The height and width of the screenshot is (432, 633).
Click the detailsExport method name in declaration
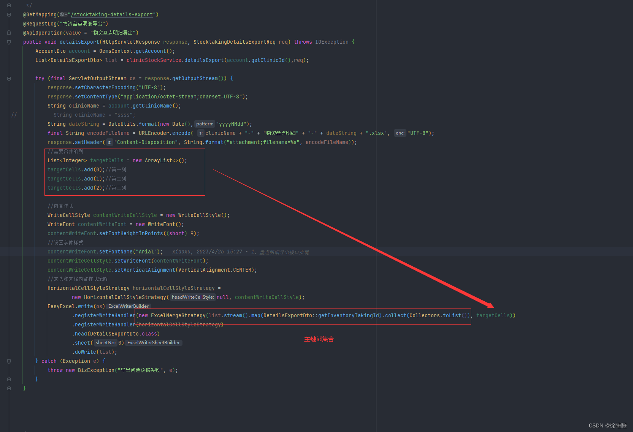tap(79, 42)
